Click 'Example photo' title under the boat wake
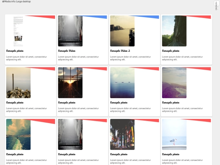 [15, 154]
